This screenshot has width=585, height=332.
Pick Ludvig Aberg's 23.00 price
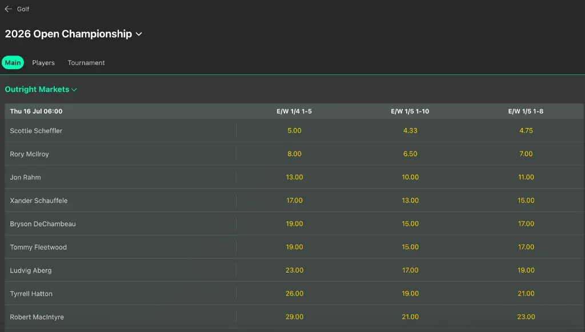(294, 270)
